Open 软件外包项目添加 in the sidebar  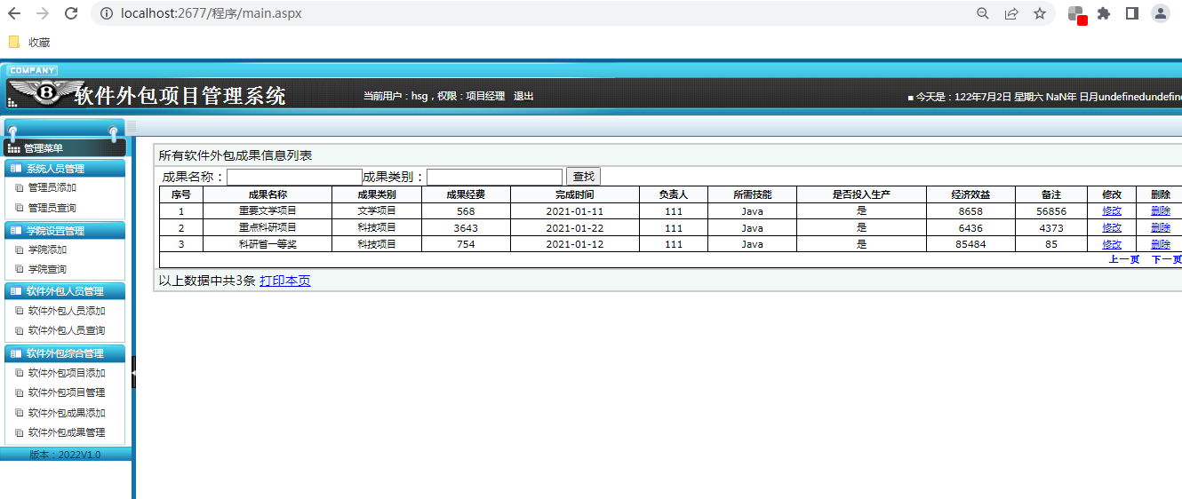pyautogui.click(x=67, y=373)
